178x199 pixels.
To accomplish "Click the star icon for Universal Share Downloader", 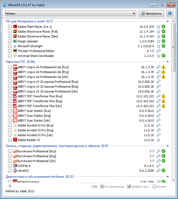I will pyautogui.click(x=158, y=56).
